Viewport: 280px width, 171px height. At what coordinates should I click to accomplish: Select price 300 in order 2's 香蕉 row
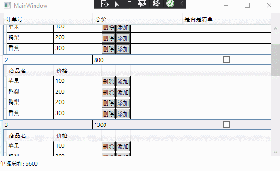click(x=77, y=114)
